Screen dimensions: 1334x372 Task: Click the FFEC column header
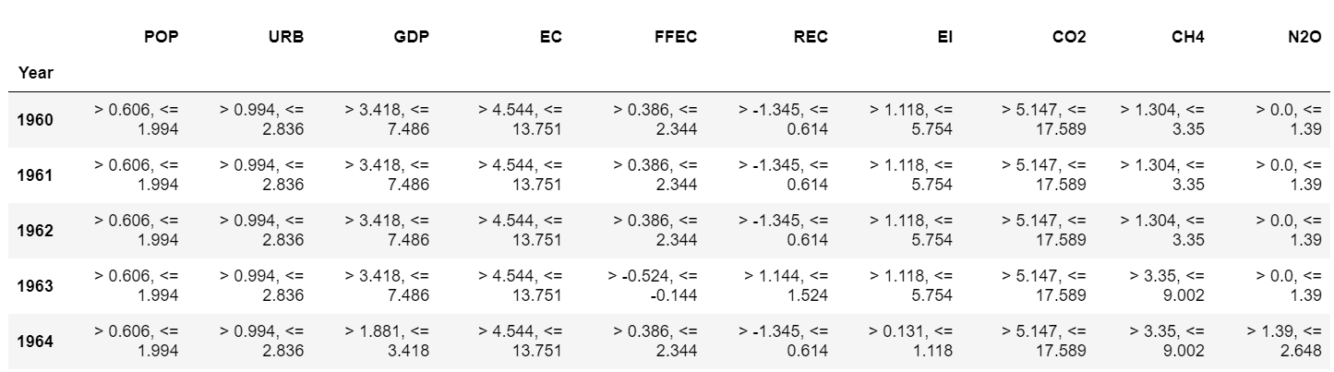676,37
